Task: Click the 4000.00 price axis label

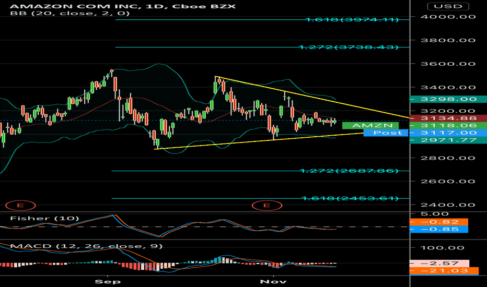Action: pyautogui.click(x=448, y=17)
